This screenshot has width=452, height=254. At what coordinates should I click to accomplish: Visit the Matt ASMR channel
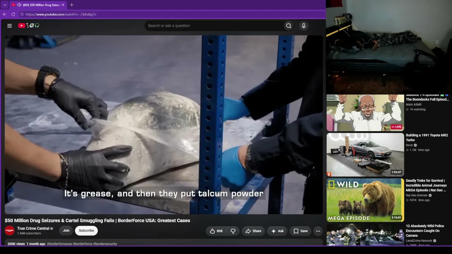pyautogui.click(x=414, y=104)
